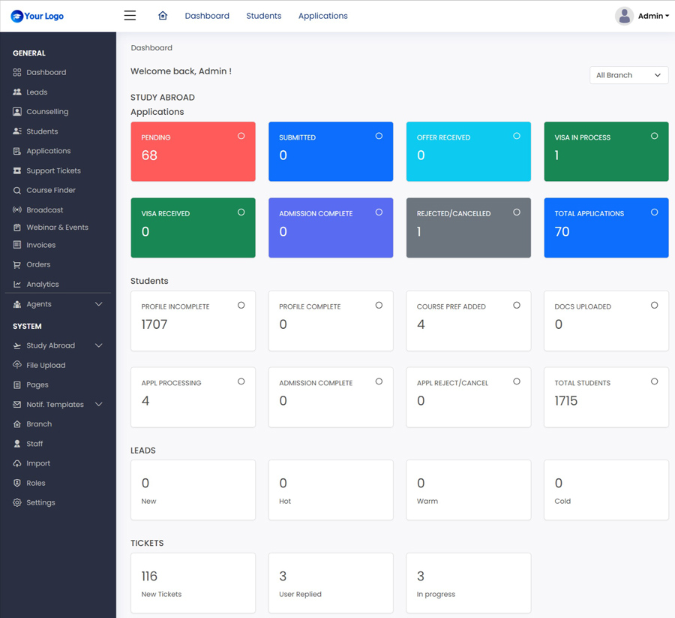Open Dashboard in top navigation bar
This screenshot has height=618, width=675.
(x=207, y=16)
